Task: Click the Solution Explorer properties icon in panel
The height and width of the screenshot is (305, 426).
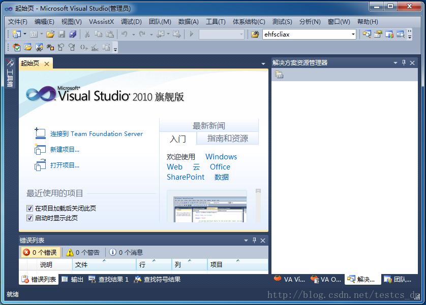Action: (x=279, y=74)
